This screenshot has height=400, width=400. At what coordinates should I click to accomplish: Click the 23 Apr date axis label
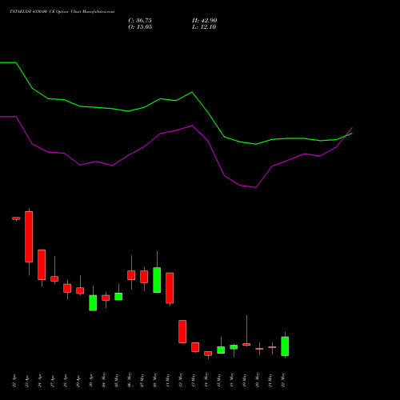(x=27, y=381)
